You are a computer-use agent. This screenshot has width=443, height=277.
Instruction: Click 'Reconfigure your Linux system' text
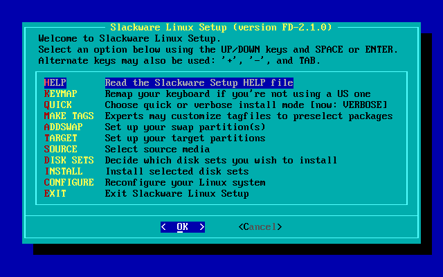click(185, 182)
